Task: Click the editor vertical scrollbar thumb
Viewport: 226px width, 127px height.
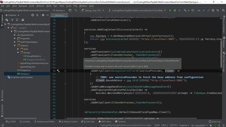Action: click(221, 54)
